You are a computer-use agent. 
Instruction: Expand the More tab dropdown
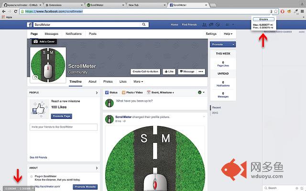tap(138, 82)
